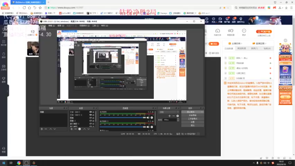Open OBS 帮助 menu
This screenshot has width=295, height=166.
104,25
